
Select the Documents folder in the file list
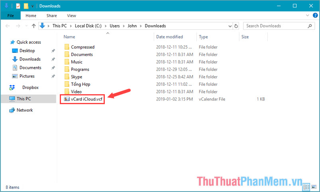coord(82,54)
